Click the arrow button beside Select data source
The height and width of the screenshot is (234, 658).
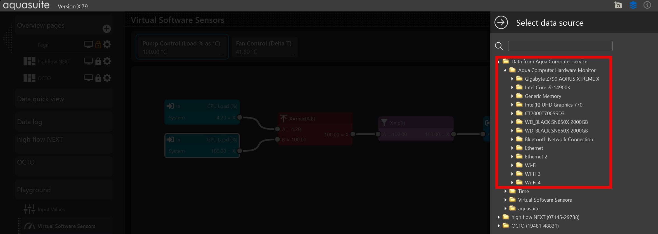point(501,23)
